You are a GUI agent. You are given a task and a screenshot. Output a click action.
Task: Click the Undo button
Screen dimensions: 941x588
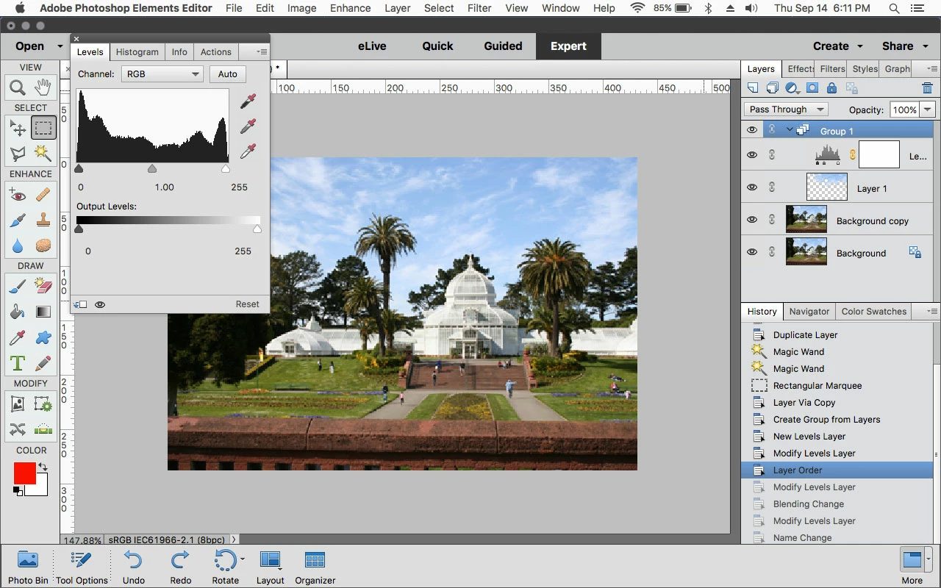pos(134,567)
